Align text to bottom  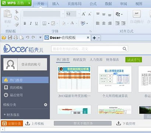pos(110,15)
